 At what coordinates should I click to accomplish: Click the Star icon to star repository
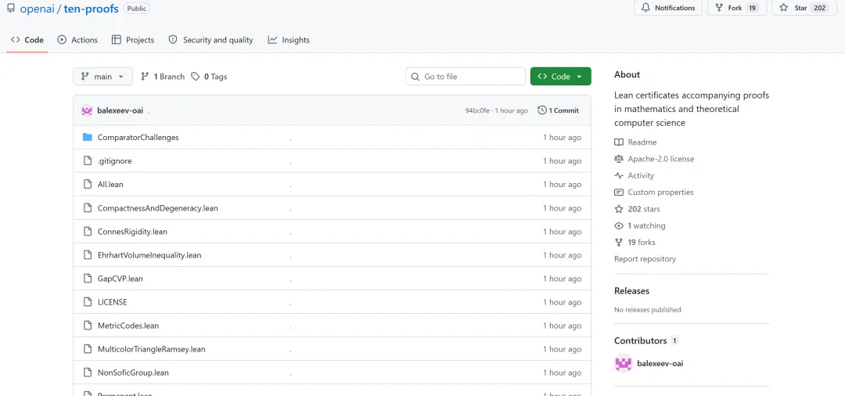coord(783,8)
